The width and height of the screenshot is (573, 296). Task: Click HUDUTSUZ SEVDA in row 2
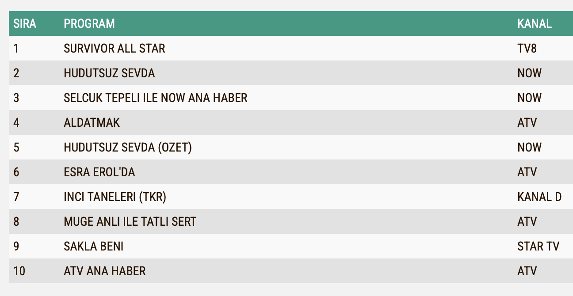pyautogui.click(x=109, y=73)
